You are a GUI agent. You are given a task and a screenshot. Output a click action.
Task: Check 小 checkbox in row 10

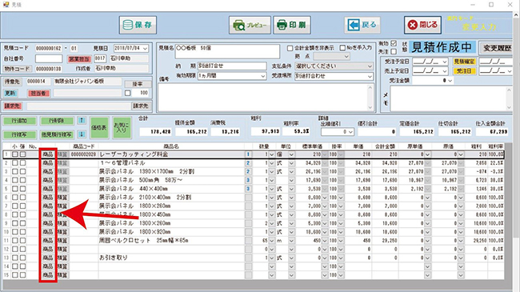click(15, 232)
